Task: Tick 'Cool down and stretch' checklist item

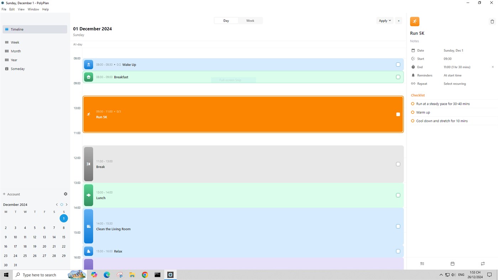Action: 413,121
